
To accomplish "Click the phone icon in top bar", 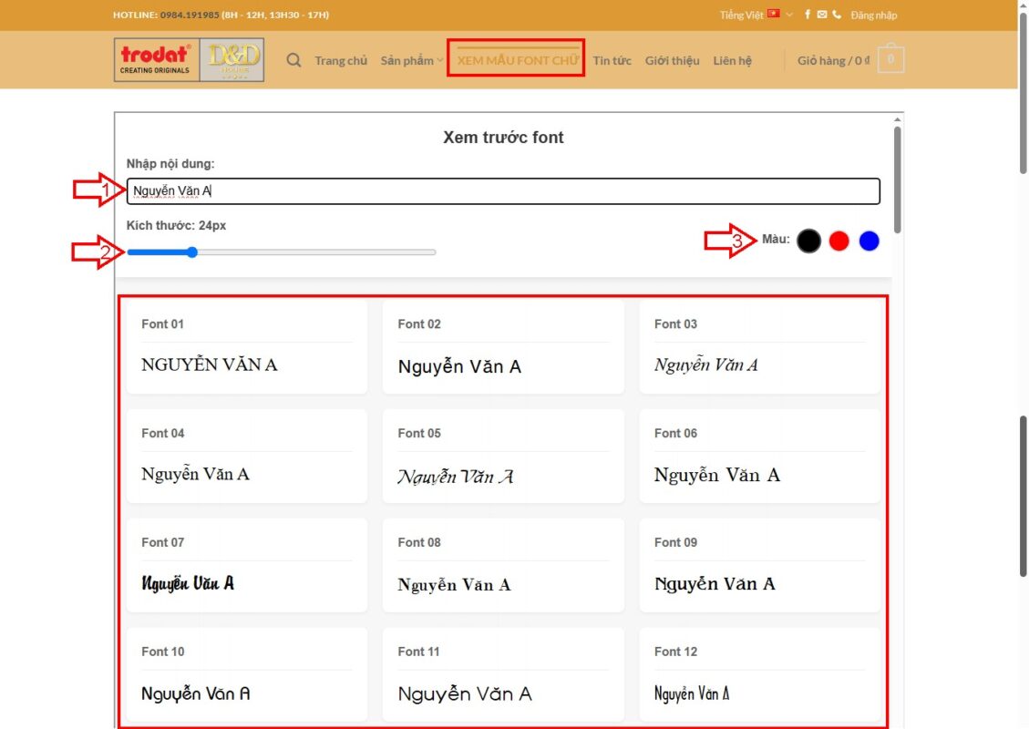I will (x=837, y=15).
